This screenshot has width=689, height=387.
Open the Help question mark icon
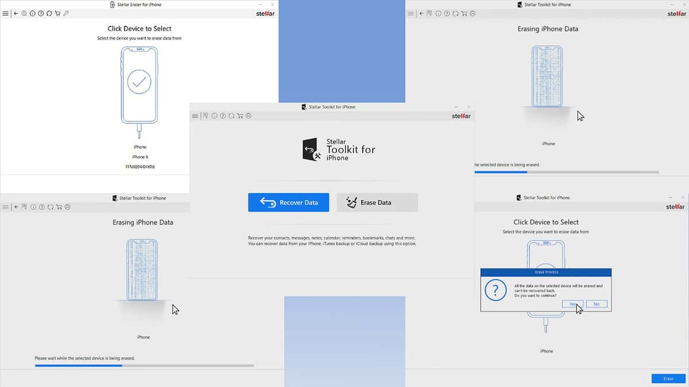[x=40, y=13]
